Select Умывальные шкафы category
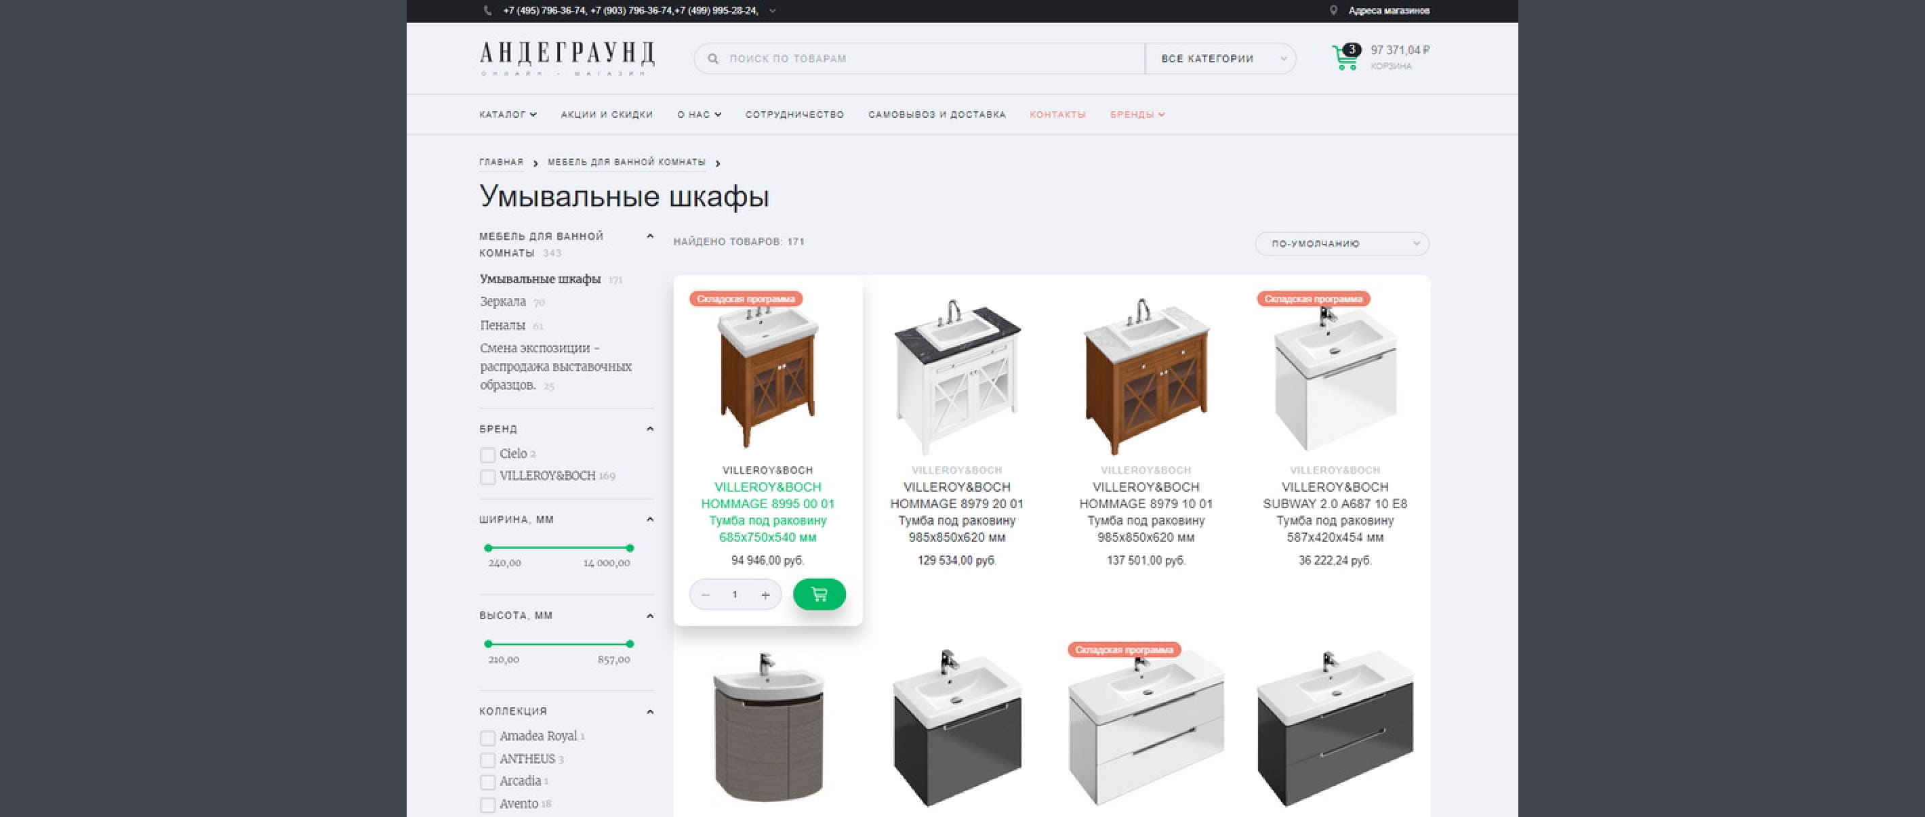Viewport: 1925px width, 817px height. 540,279
